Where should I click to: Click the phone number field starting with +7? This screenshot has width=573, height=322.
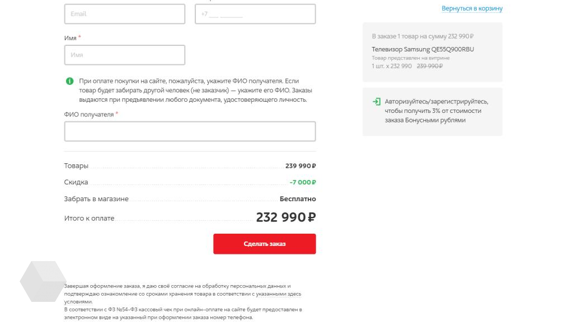pyautogui.click(x=255, y=14)
